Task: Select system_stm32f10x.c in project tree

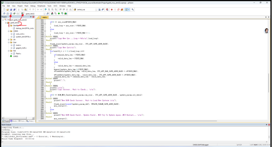Action: point(23,37)
